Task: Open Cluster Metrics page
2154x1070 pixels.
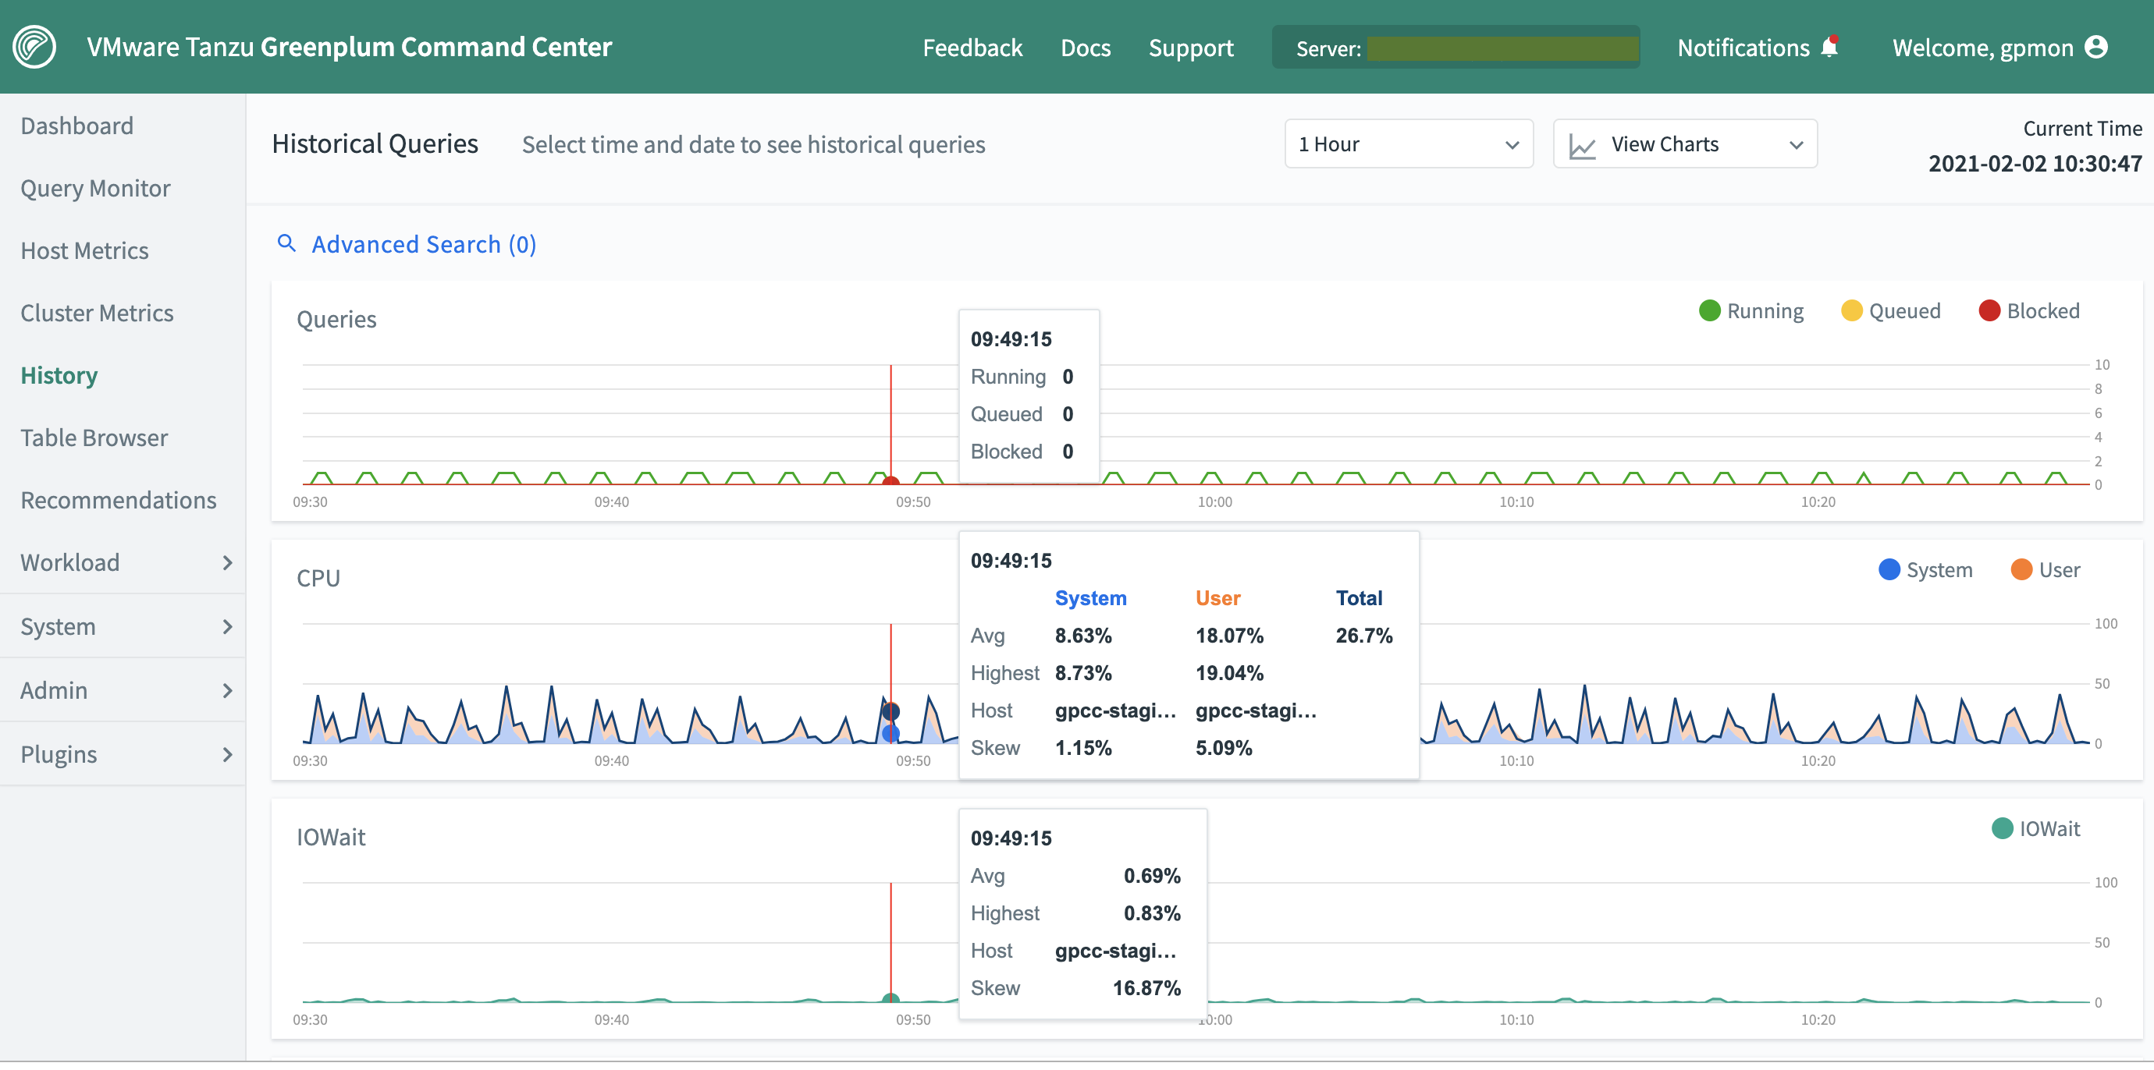Action: pos(97,314)
